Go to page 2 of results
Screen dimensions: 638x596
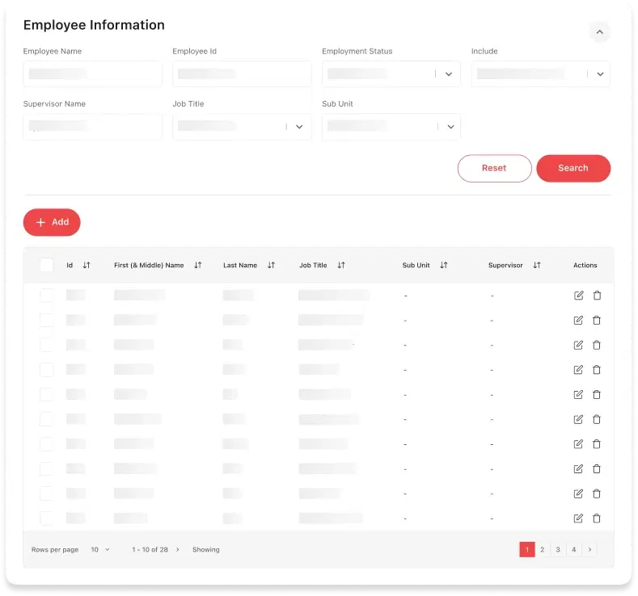click(x=543, y=550)
